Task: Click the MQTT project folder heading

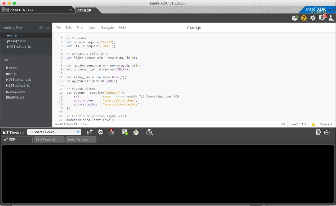Action: [x=7, y=60]
